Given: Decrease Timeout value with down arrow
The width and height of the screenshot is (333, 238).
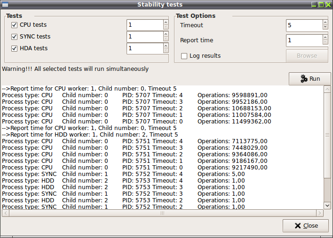Looking at the screenshot, I should [325, 27].
